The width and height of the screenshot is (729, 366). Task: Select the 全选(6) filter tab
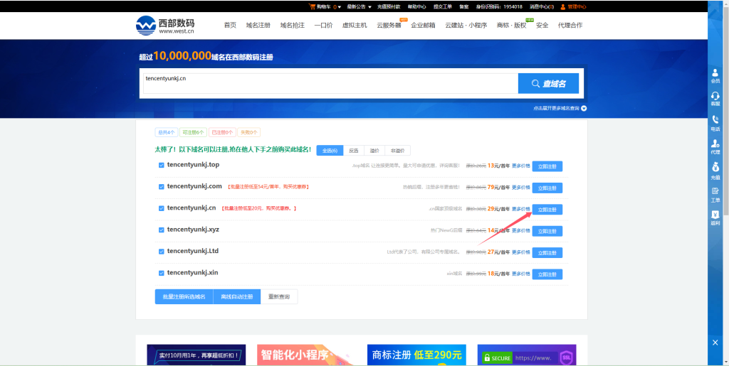click(330, 150)
